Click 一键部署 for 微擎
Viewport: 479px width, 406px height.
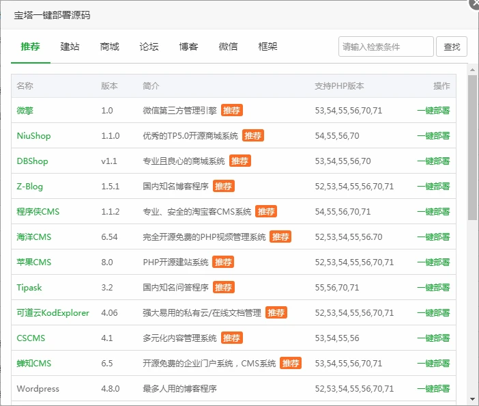pyautogui.click(x=433, y=110)
